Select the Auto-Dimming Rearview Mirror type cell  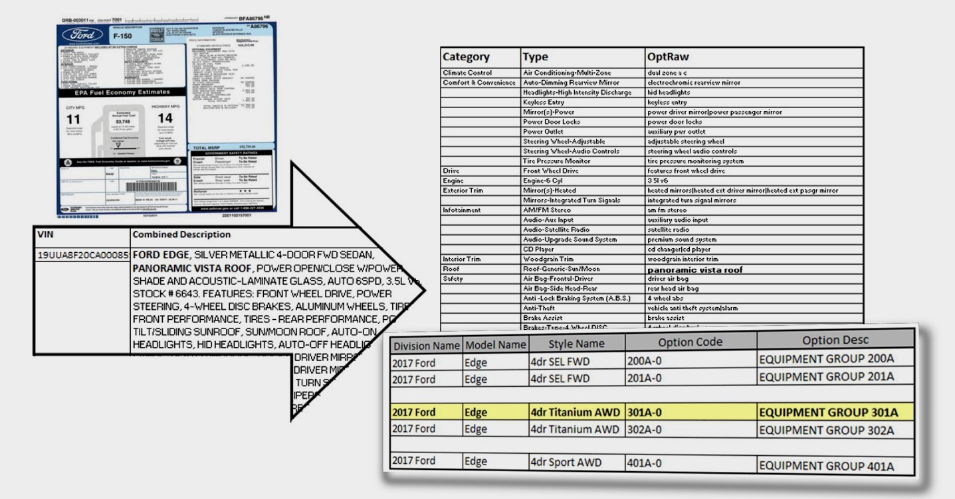pyautogui.click(x=582, y=82)
